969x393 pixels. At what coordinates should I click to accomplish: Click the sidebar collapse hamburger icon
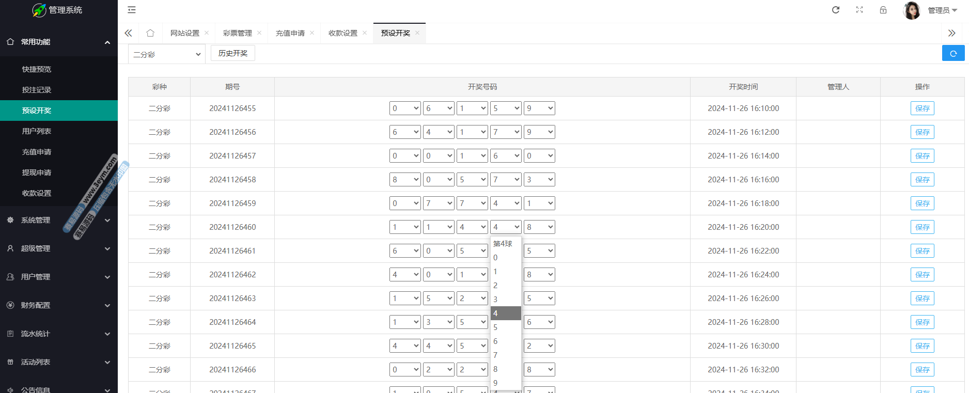point(132,10)
